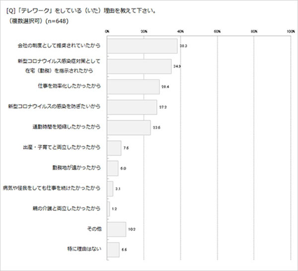The height and width of the screenshot is (271, 298).
Task: Click the 27.2 value label
Action: (162, 107)
